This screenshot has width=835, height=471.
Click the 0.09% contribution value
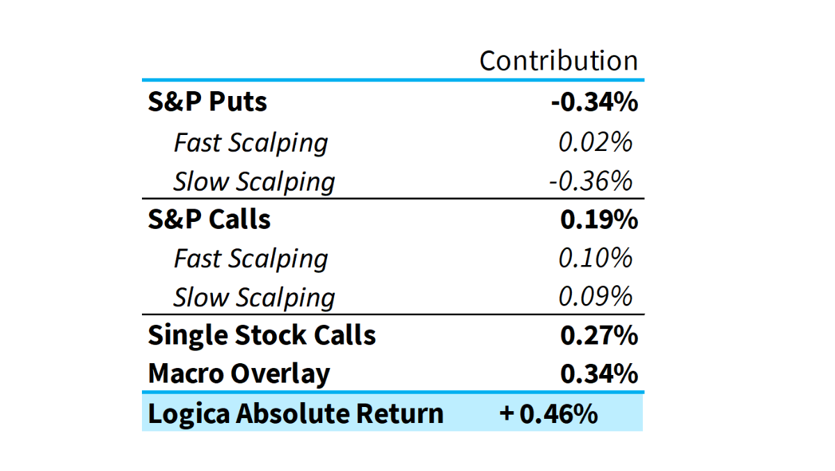tap(596, 298)
